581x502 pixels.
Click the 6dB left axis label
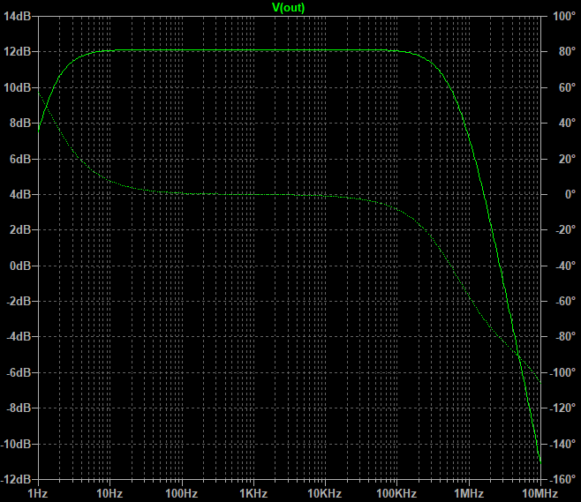[x=20, y=159]
